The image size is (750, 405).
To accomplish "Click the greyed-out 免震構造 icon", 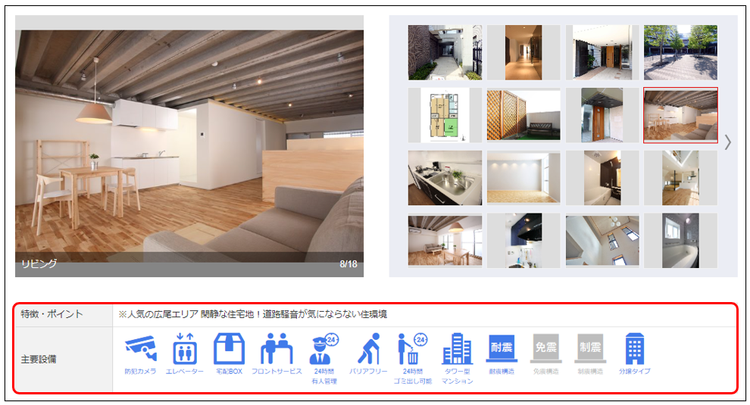I will click(x=545, y=349).
